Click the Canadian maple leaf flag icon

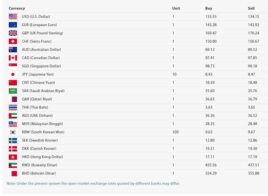click(13, 58)
